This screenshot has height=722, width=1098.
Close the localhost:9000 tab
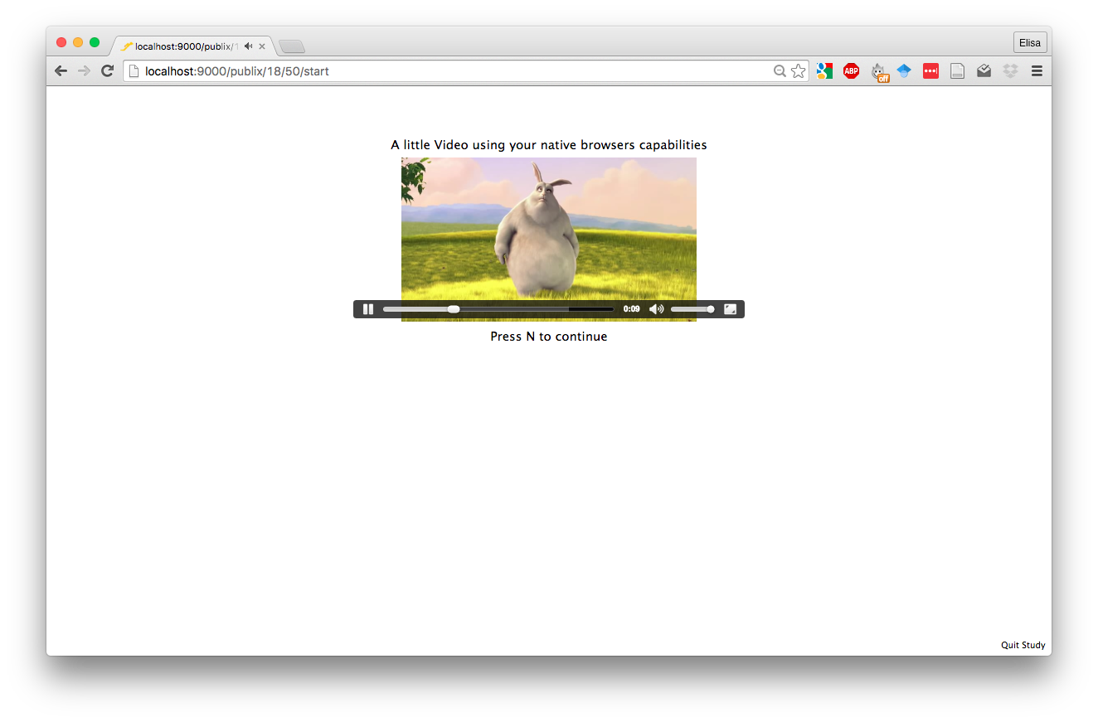[x=262, y=46]
